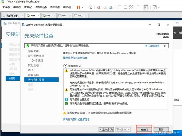Open the 编辑(E) menu
Viewport: 182px width, 136px height.
17,7
